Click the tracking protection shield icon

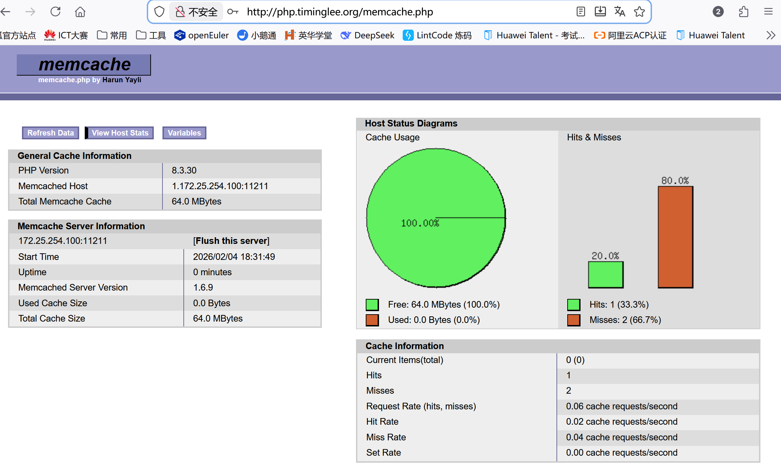click(x=159, y=12)
